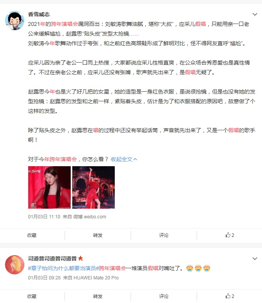The height and width of the screenshot is (303, 262).
Task: Open 香雪威志 profile avatar
Action: click(x=15, y=20)
